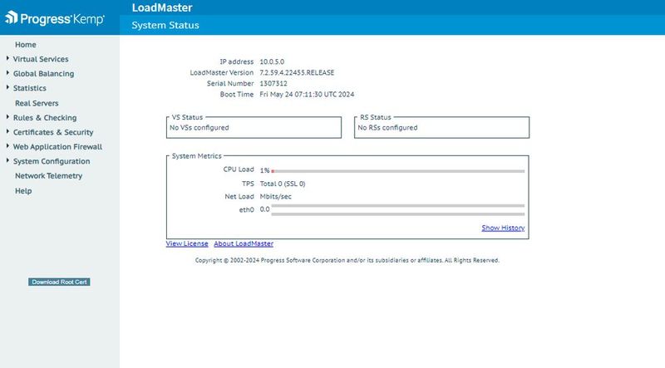Screen dimensions: 665x368
Task: Open Global Balancing menu label
Action: (x=44, y=73)
